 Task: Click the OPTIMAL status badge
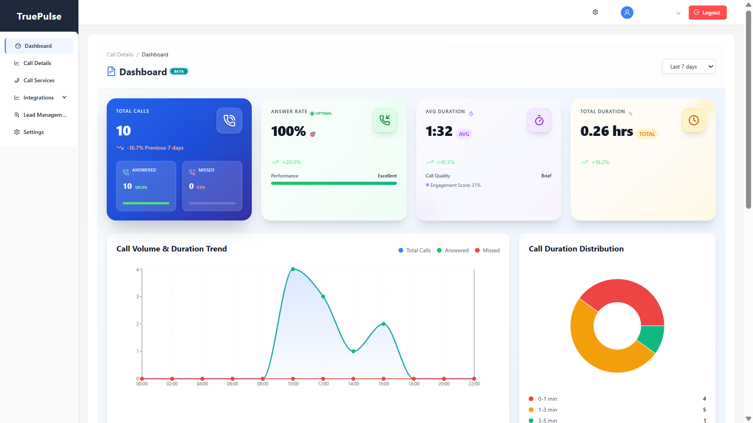pyautogui.click(x=321, y=114)
